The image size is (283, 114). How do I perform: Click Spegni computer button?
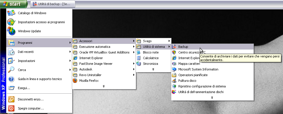31,108
